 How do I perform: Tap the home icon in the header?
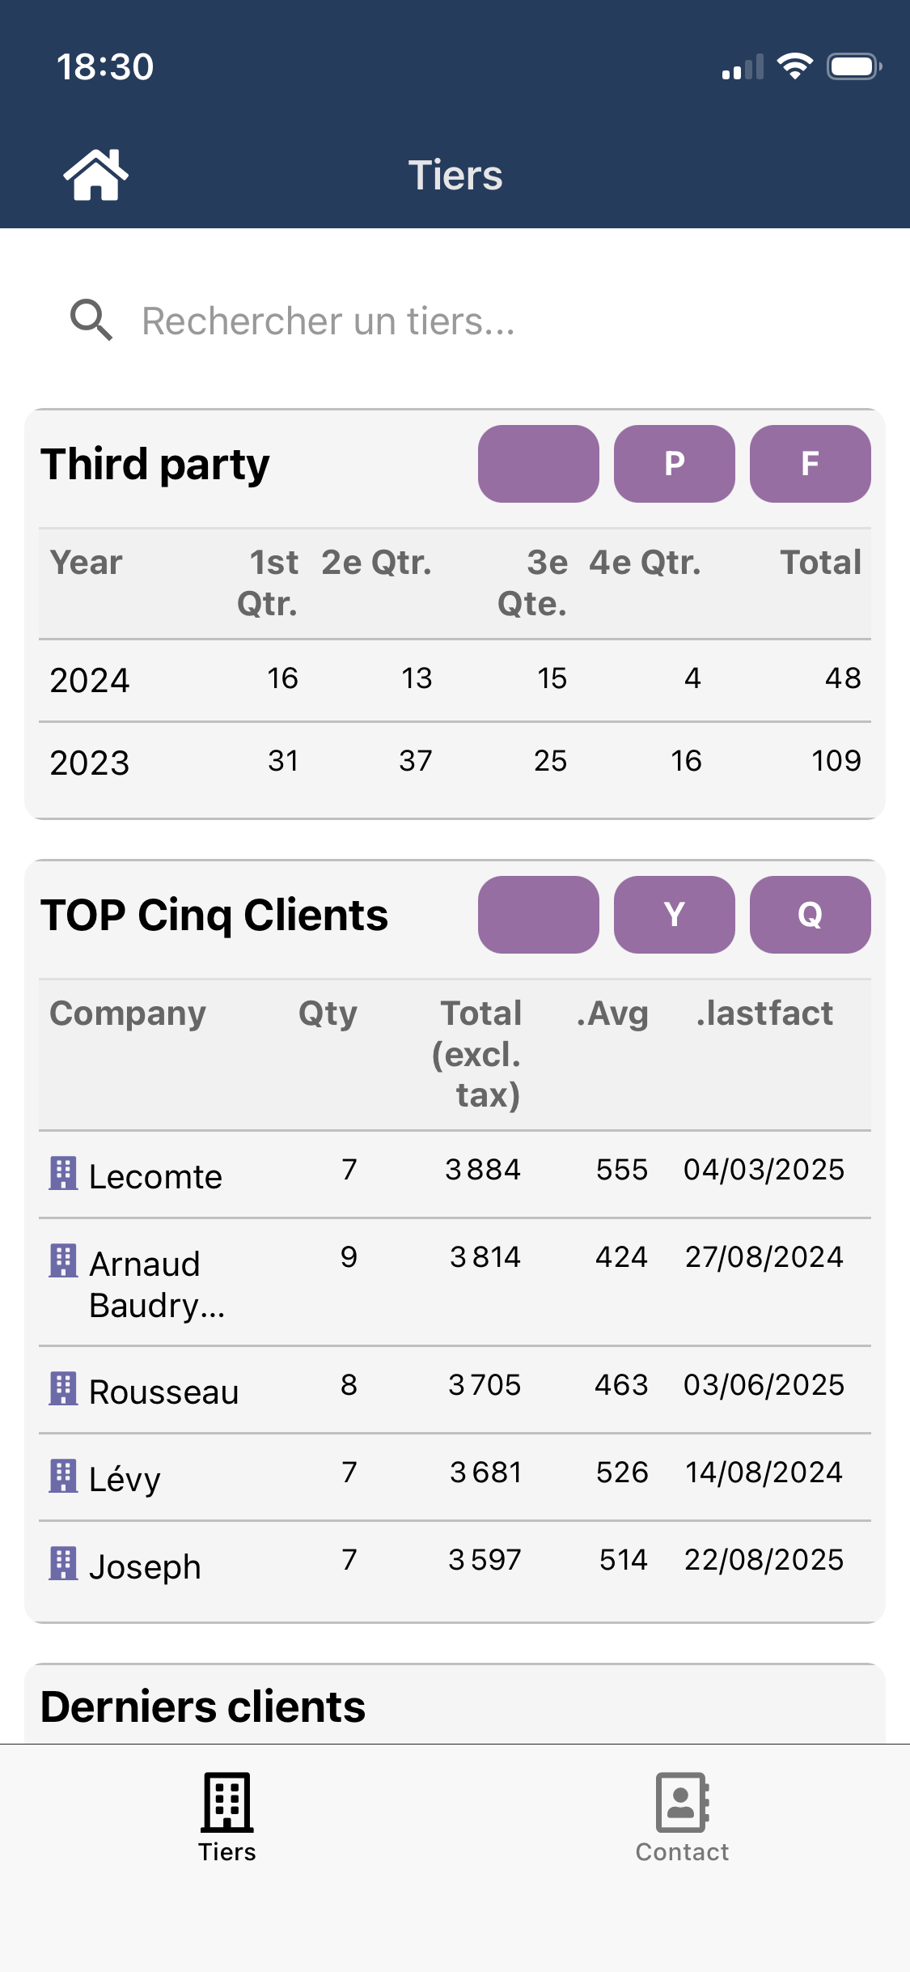coord(95,175)
